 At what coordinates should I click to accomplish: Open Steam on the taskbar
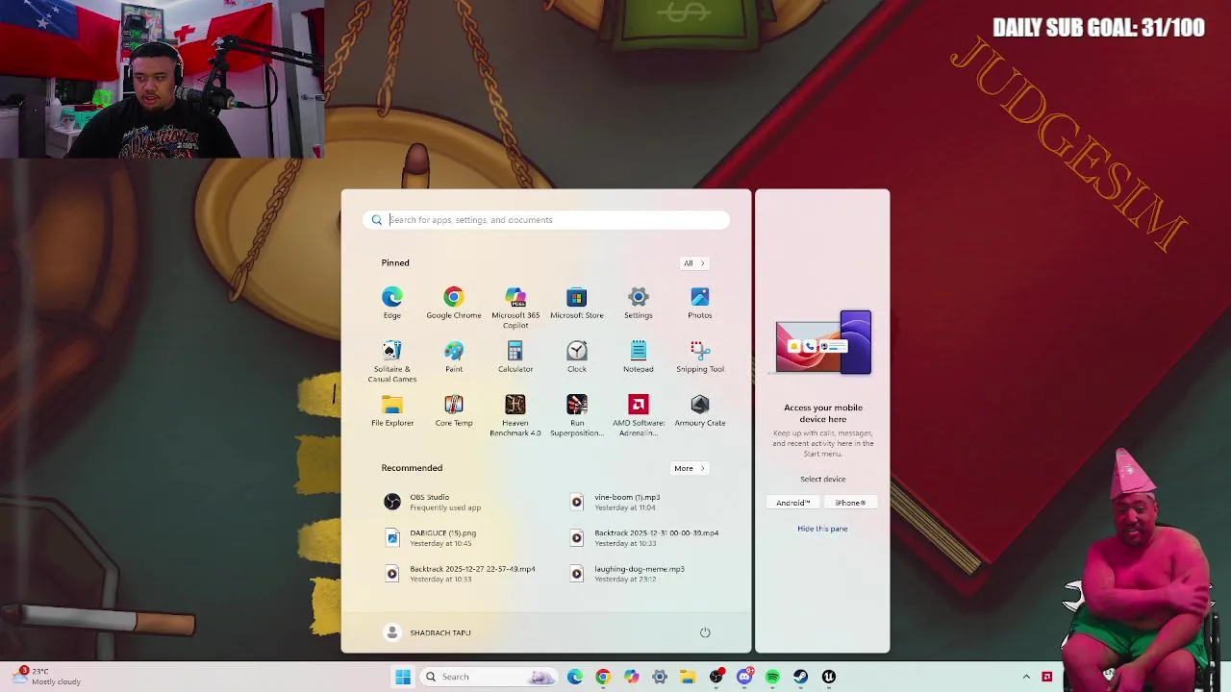(x=800, y=677)
